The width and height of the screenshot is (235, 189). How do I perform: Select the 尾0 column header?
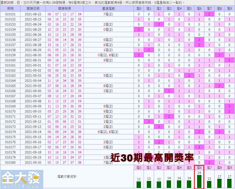tap(139, 9)
